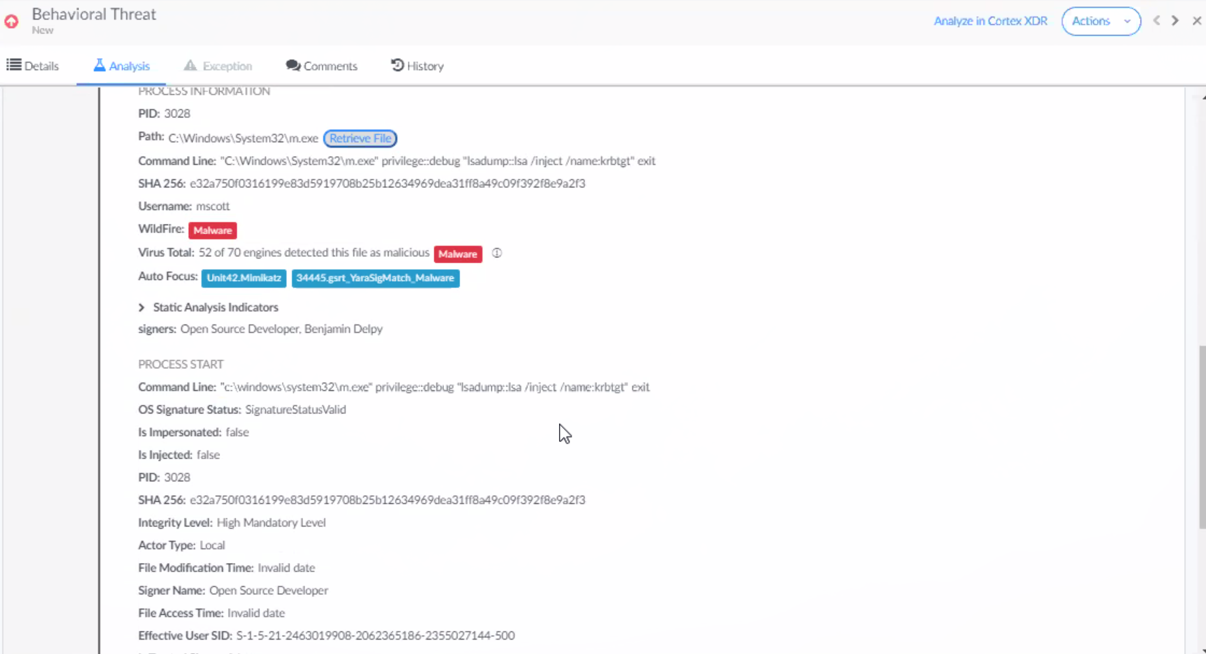Click the 34445.gsrt_YaraSigMatch_Malware tag

click(376, 278)
